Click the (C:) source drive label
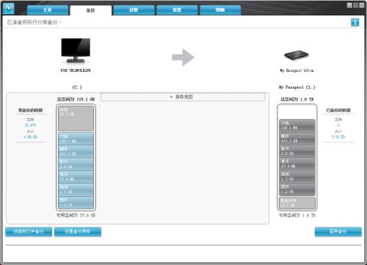 click(77, 87)
